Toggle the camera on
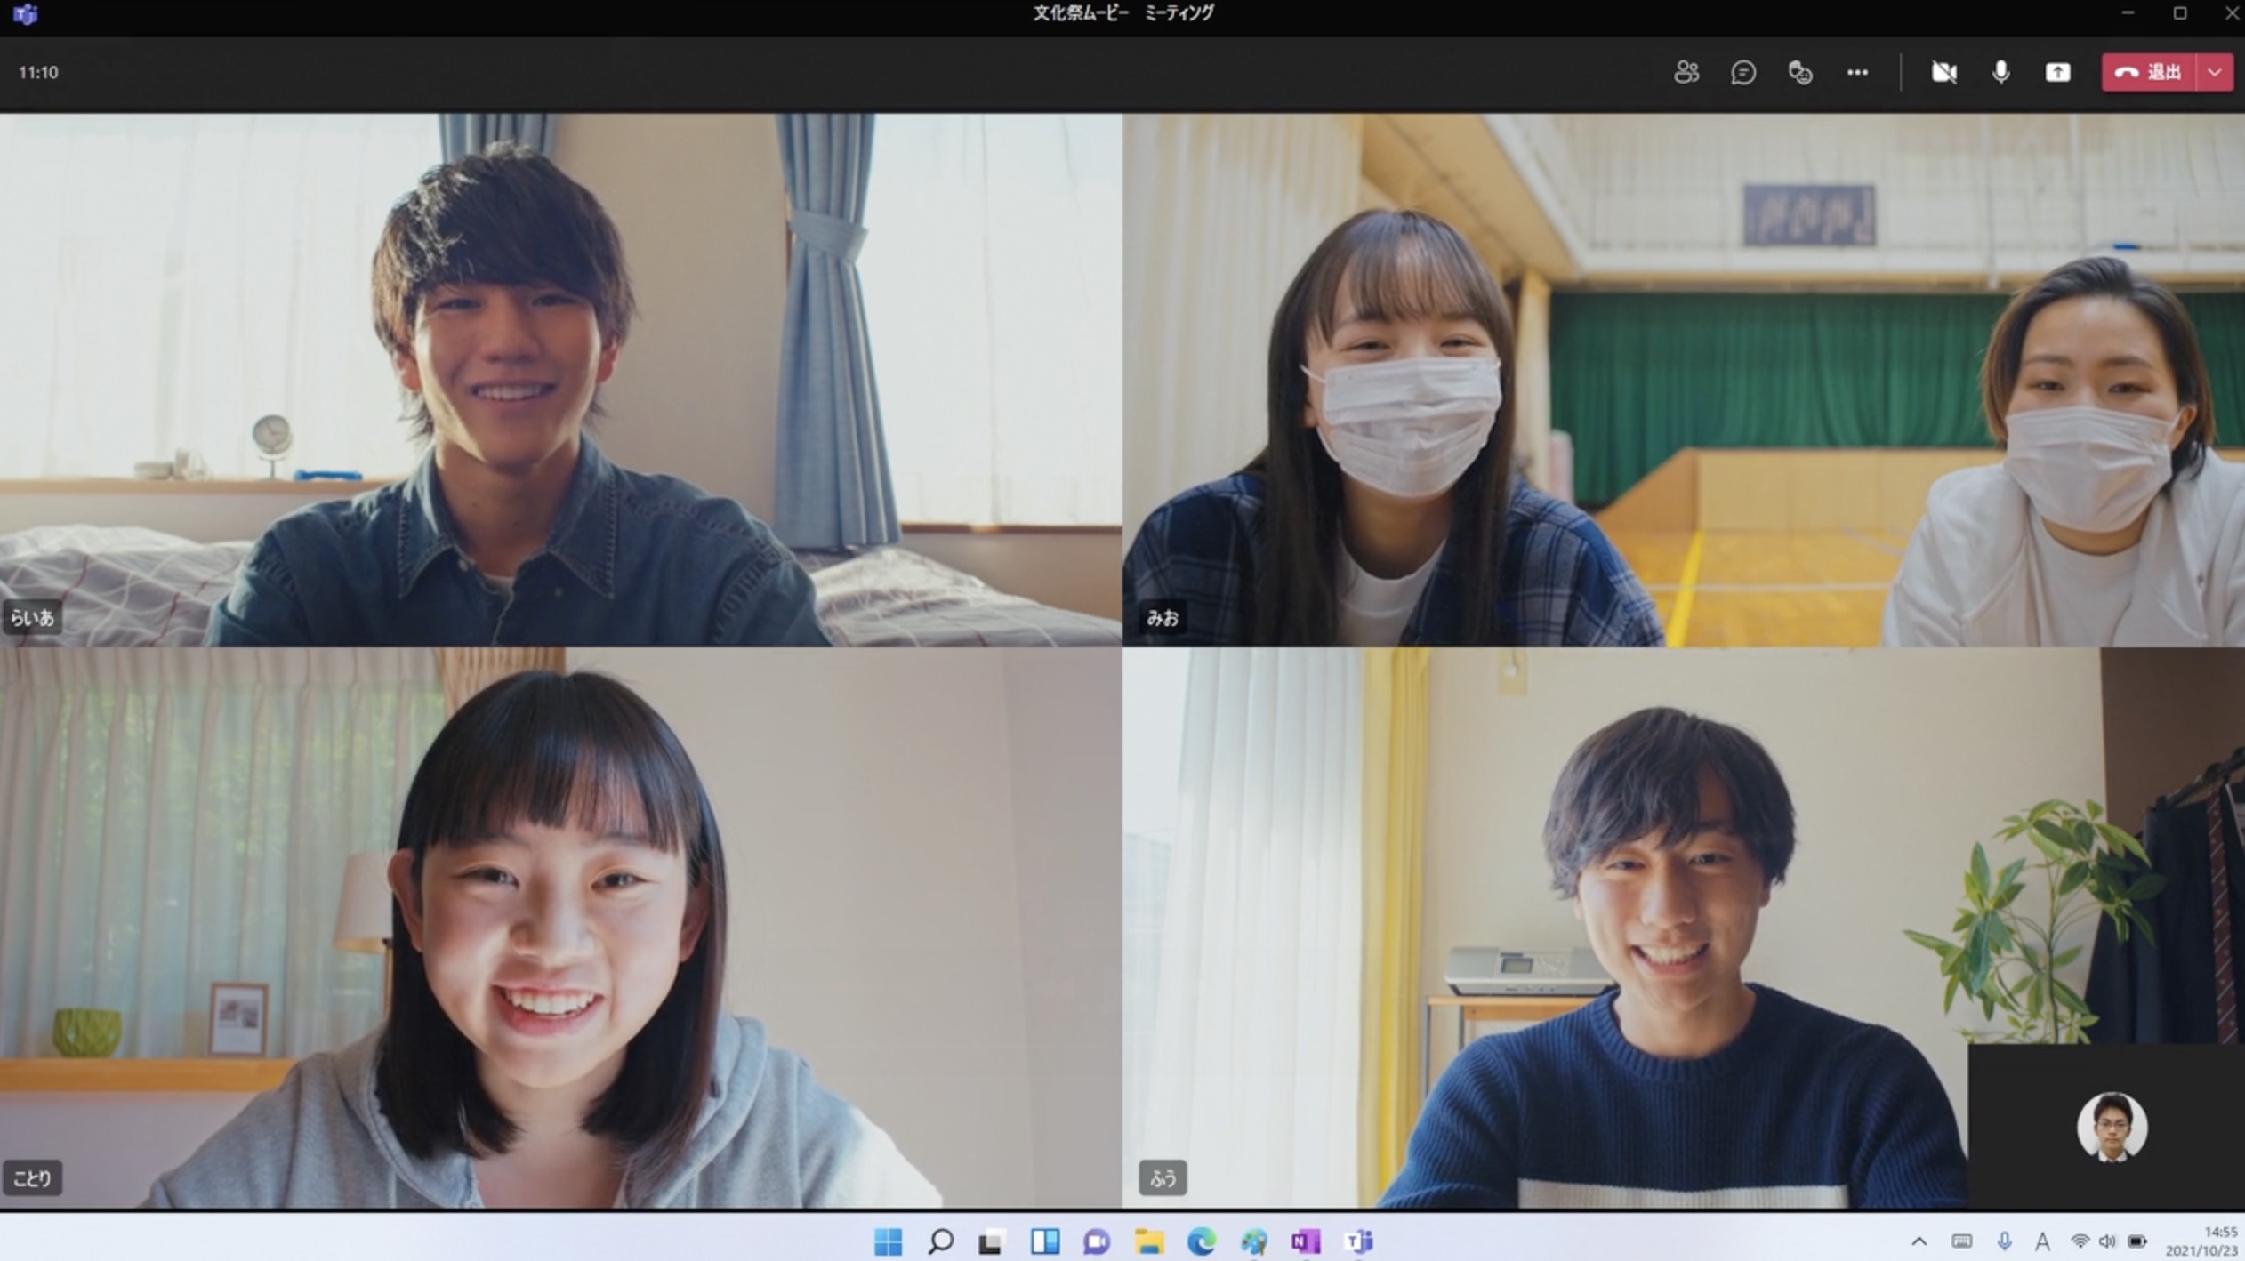This screenshot has width=2245, height=1261. 1943,72
